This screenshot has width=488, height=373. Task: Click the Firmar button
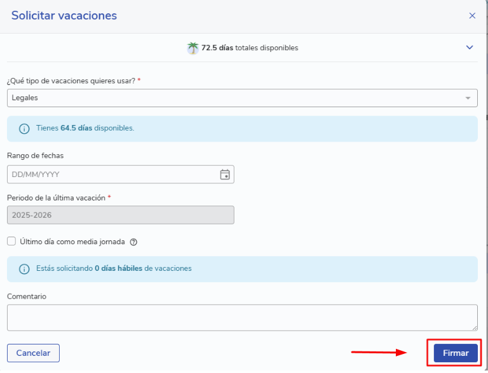pyautogui.click(x=456, y=353)
